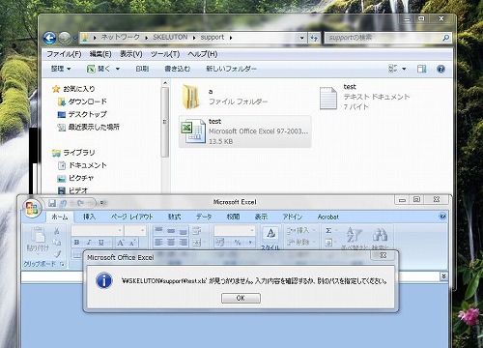
Task: Click support in the address bar path
Action: coord(213,38)
